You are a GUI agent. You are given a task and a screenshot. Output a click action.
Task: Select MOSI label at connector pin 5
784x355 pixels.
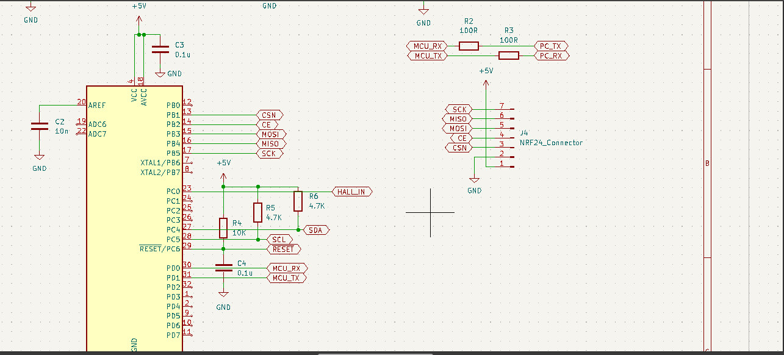457,129
